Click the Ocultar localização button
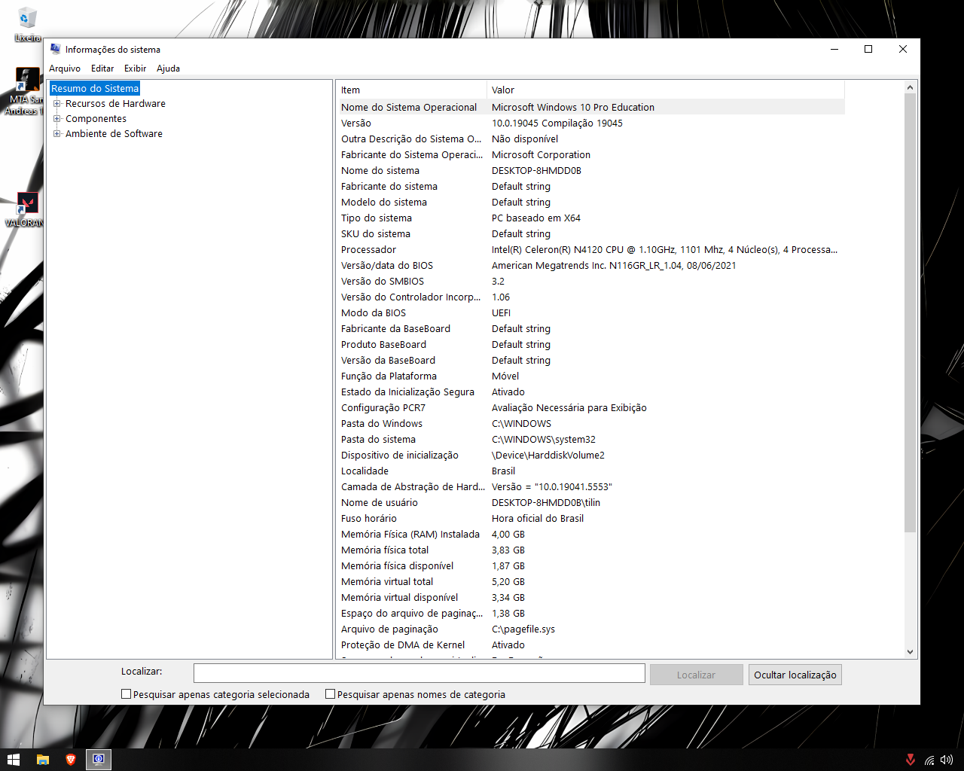The width and height of the screenshot is (964, 771). pos(795,675)
